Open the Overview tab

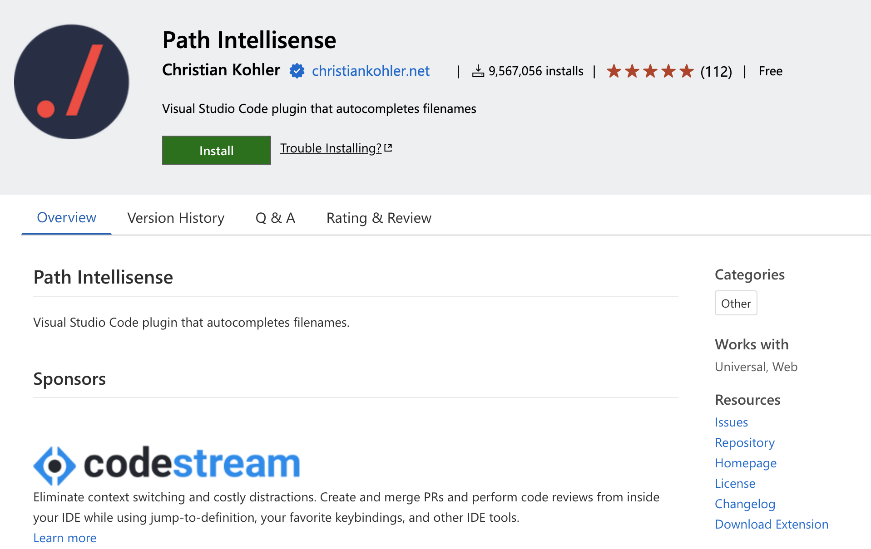click(x=66, y=218)
